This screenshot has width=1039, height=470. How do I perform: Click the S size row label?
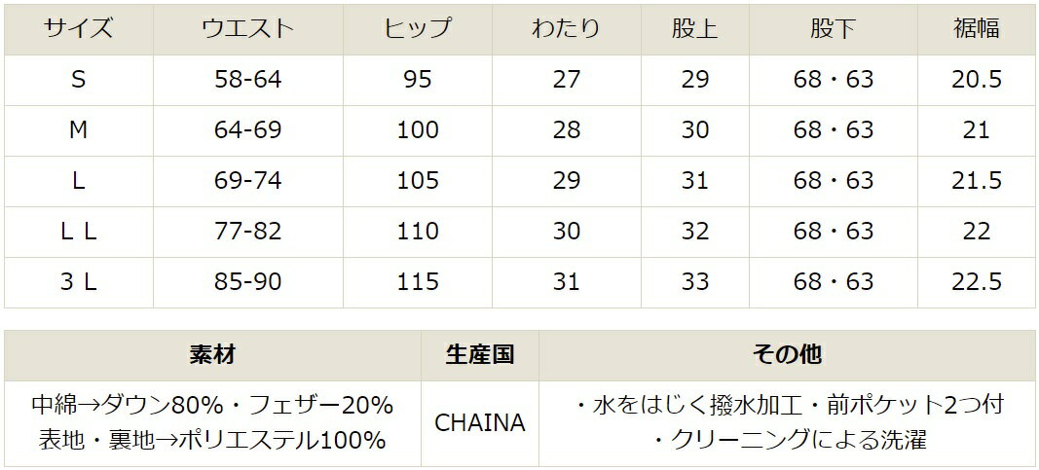pyautogui.click(x=78, y=80)
